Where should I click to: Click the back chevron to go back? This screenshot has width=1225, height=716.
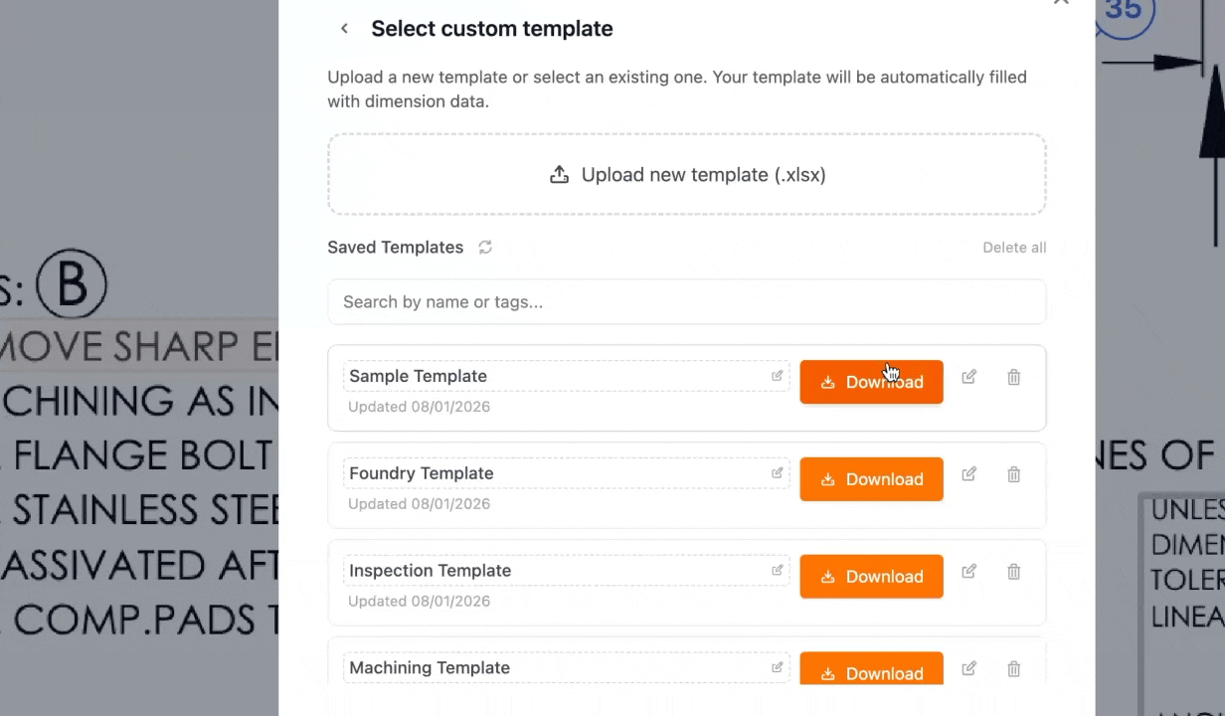click(x=344, y=28)
